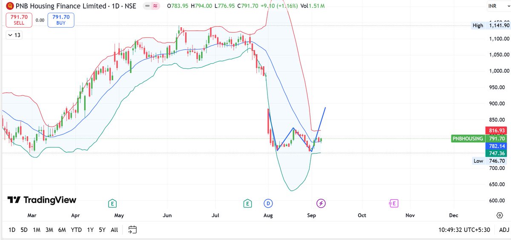Click the blue dividend D marker in August

[268, 203]
